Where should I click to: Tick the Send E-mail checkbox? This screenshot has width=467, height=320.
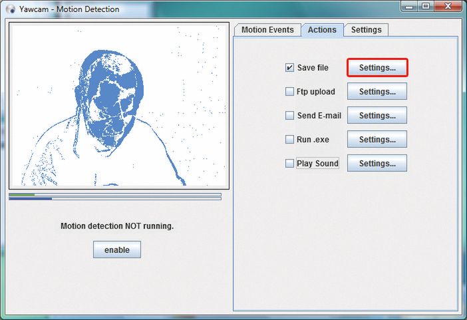[x=289, y=115]
